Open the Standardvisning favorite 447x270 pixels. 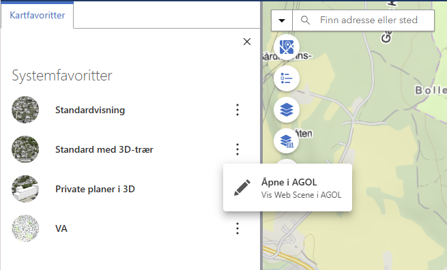click(x=90, y=110)
